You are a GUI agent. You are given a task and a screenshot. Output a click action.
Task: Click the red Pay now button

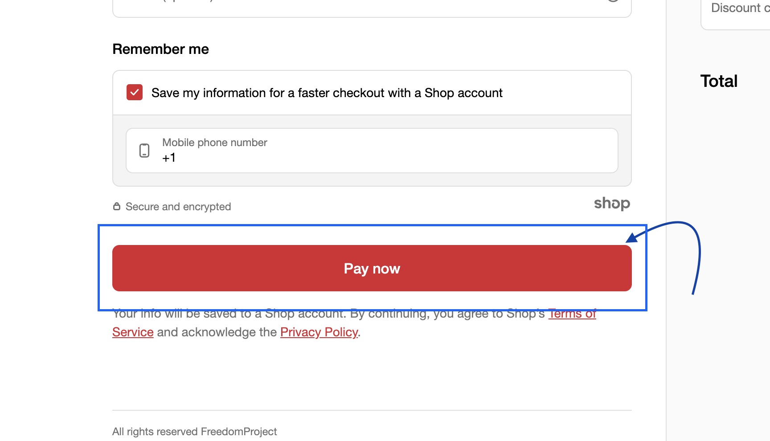click(372, 268)
